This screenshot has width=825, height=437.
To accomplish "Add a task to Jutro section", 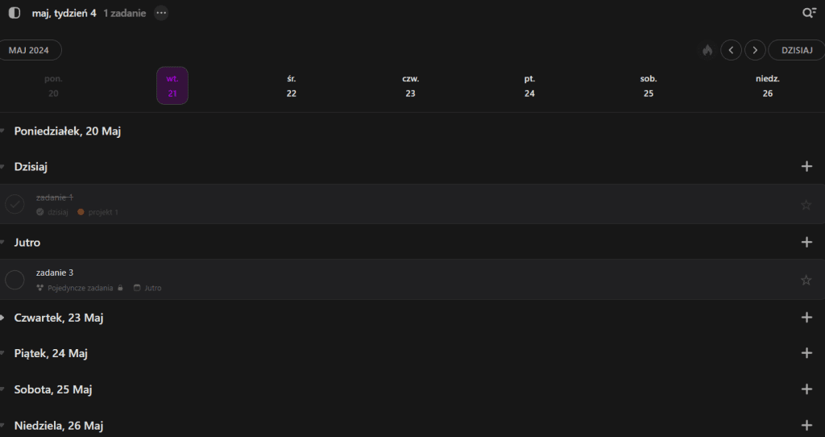I will coord(806,242).
